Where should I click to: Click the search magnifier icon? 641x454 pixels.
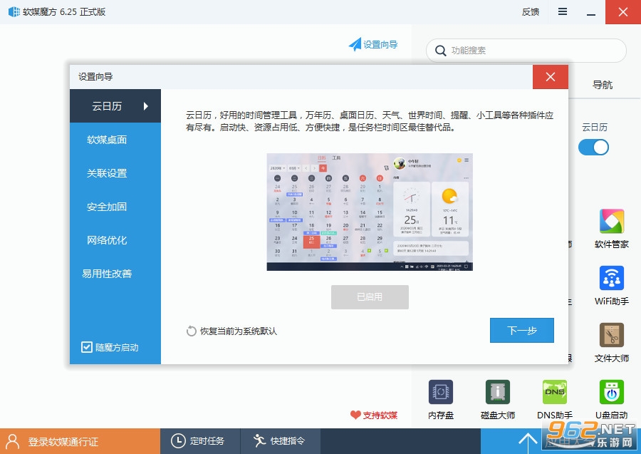pos(440,51)
